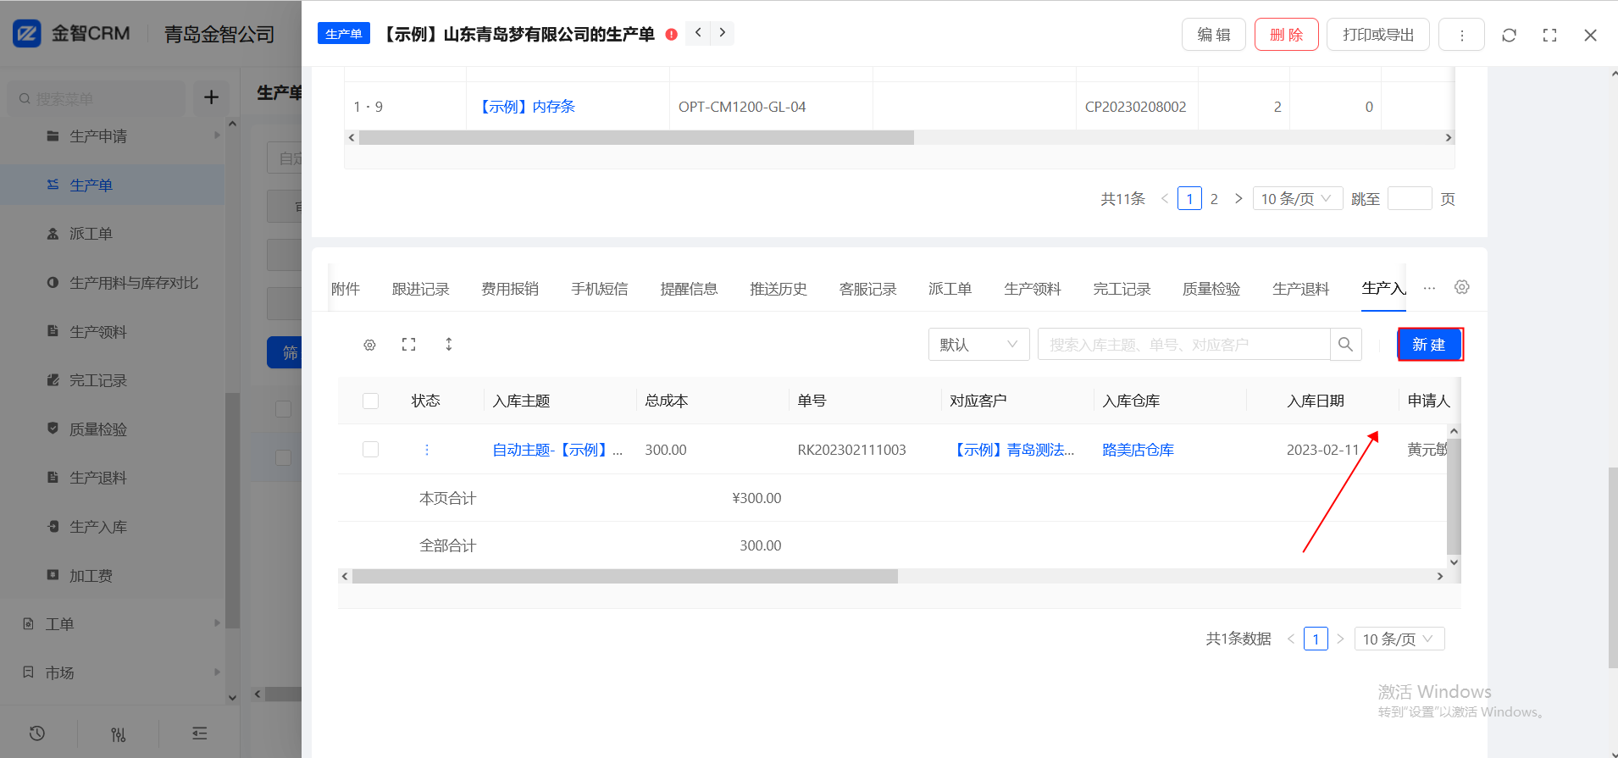The image size is (1618, 758).
Task: Click the row height adjust icon
Action: (x=448, y=344)
